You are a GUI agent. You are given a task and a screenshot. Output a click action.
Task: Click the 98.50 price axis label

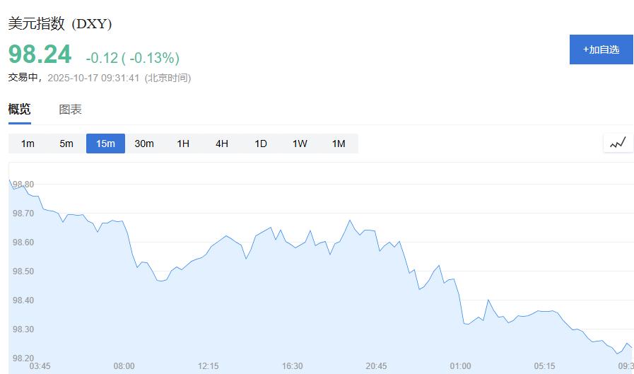(x=23, y=271)
